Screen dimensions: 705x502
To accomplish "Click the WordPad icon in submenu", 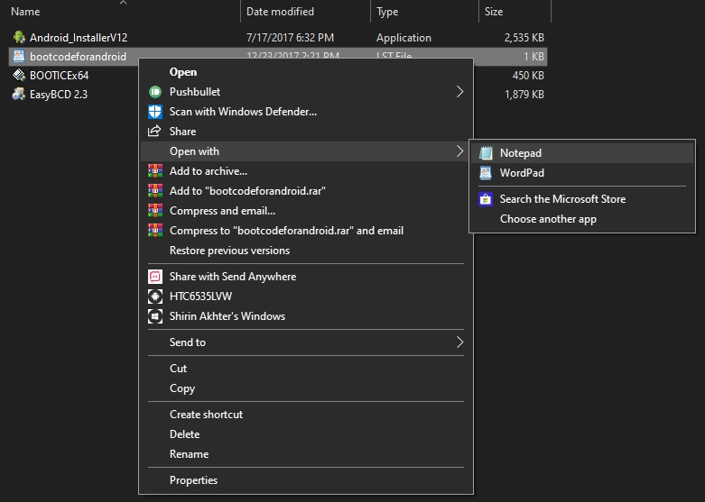I will [x=486, y=173].
